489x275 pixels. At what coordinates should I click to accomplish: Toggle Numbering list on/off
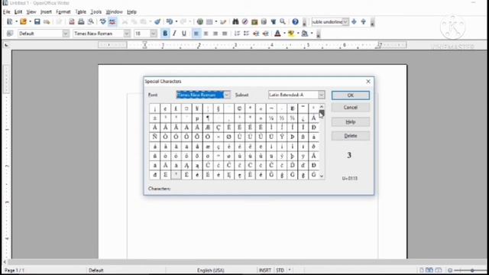coord(237,34)
